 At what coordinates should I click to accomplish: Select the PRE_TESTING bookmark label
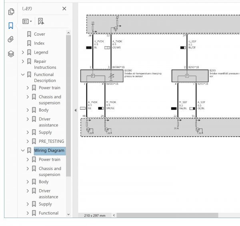coord(52,141)
